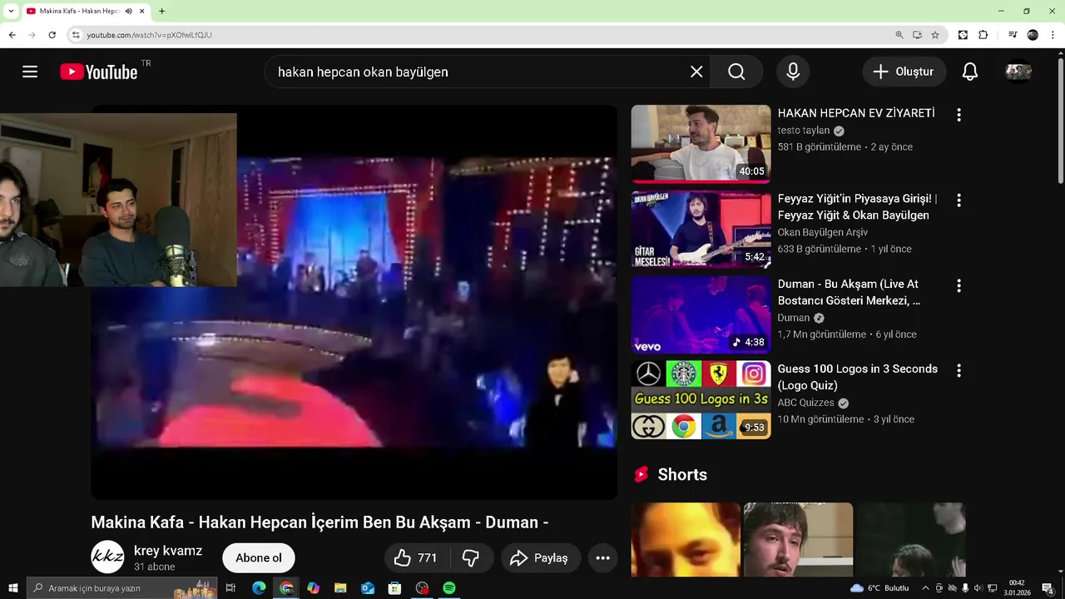Image resolution: width=1065 pixels, height=599 pixels.
Task: Open the Windows Start menu
Action: point(12,588)
